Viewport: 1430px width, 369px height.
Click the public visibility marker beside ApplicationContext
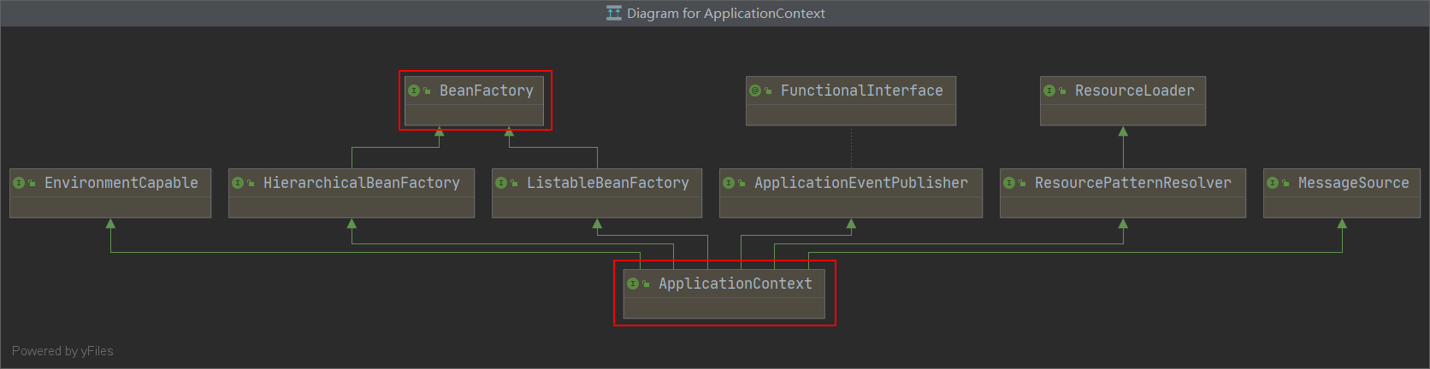[646, 284]
